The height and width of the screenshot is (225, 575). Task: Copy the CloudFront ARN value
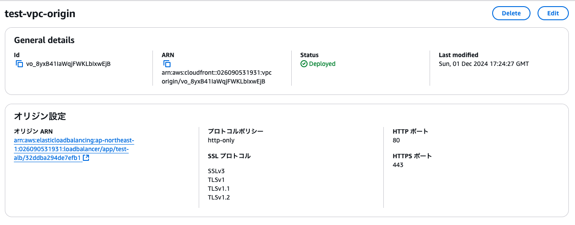coord(167,64)
